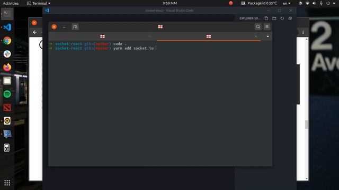Minimize the terminal window
339x190 pixels.
coord(64,27)
